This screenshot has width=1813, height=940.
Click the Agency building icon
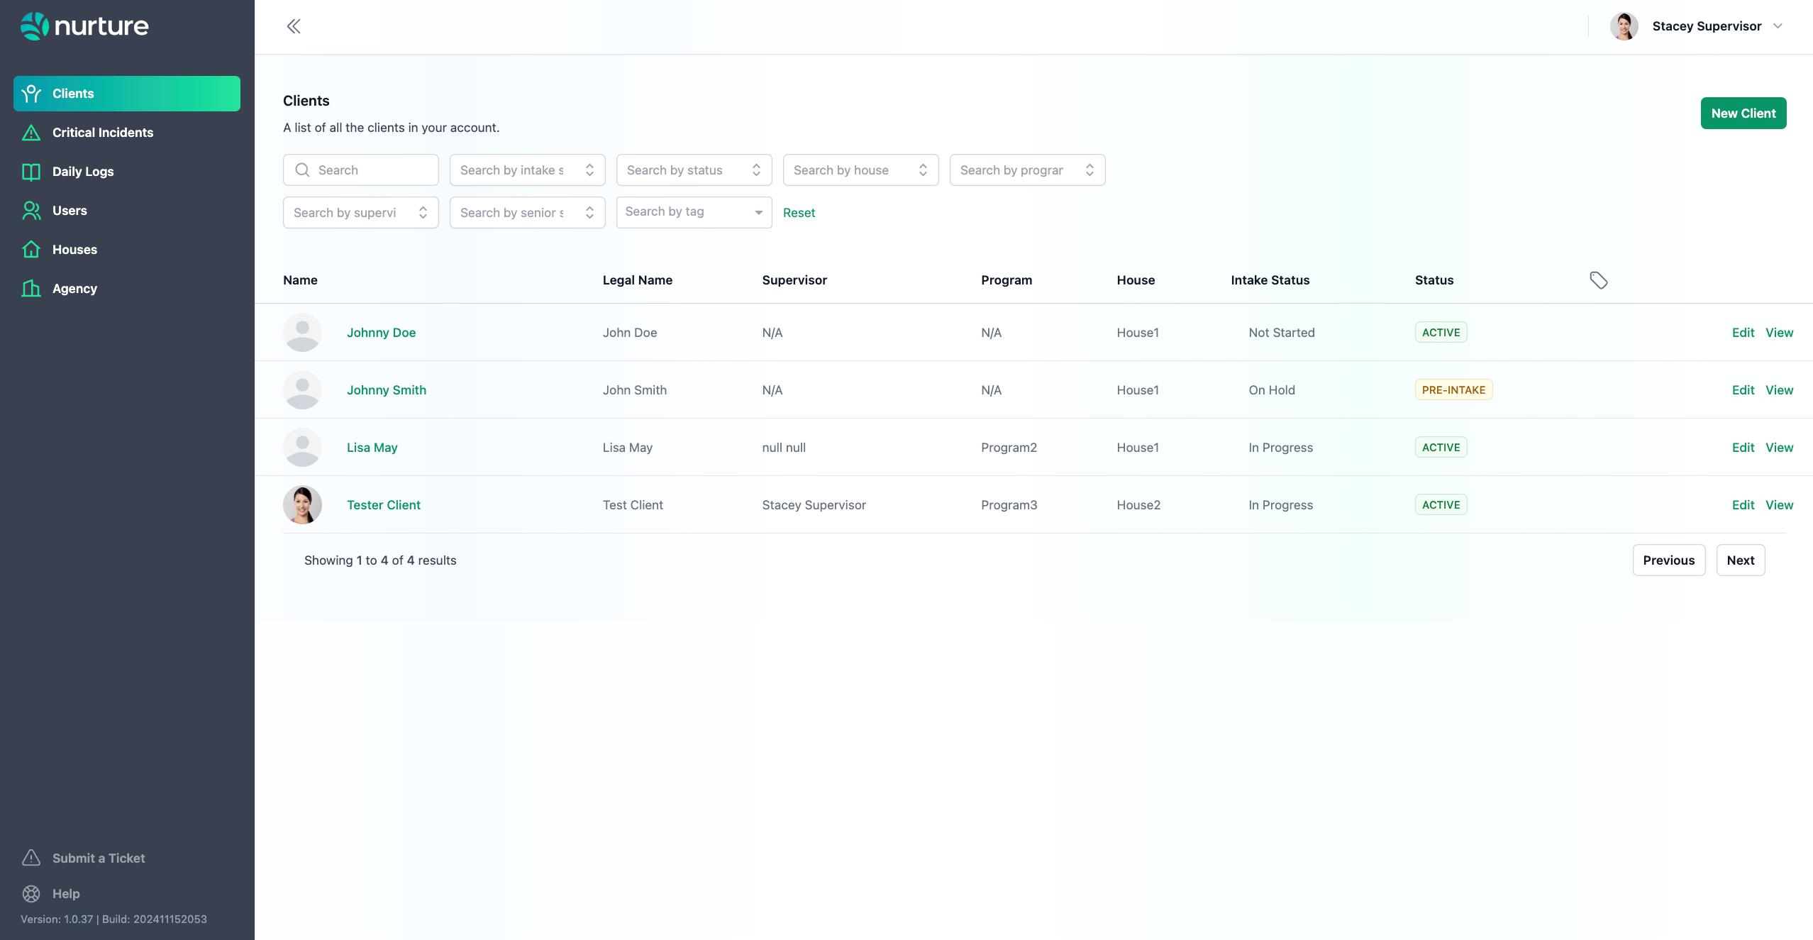pyautogui.click(x=31, y=289)
